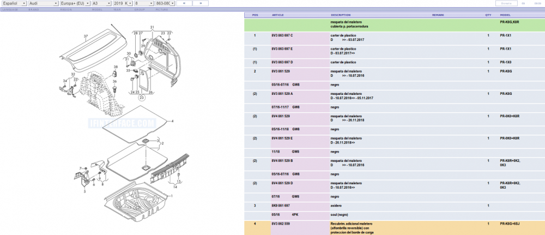Open the picture dropdown showing 863-080
The height and width of the screenshot is (235, 545).
click(165, 3)
